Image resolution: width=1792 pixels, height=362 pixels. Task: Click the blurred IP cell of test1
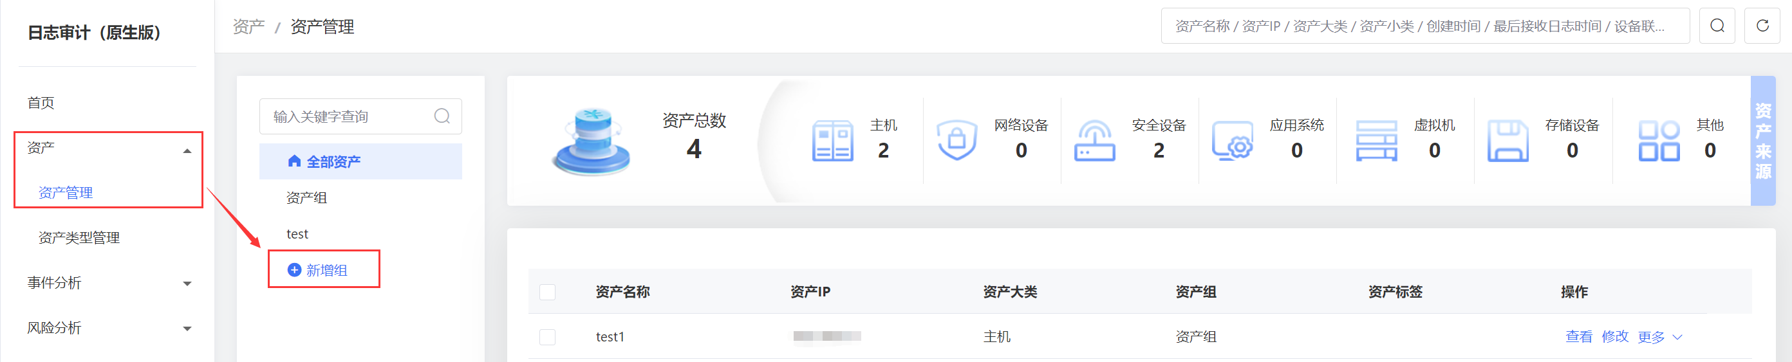point(827,336)
